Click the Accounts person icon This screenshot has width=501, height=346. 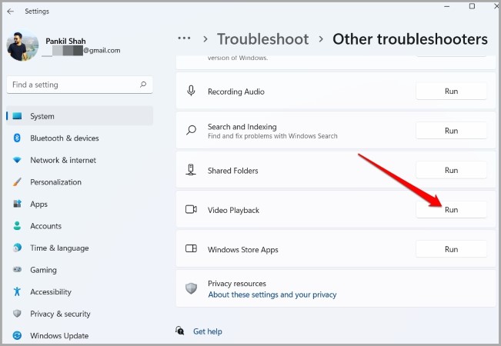click(x=17, y=225)
